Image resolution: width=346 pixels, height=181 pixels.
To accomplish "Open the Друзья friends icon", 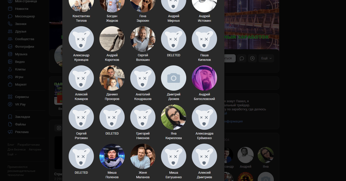I will (x=10, y=31).
